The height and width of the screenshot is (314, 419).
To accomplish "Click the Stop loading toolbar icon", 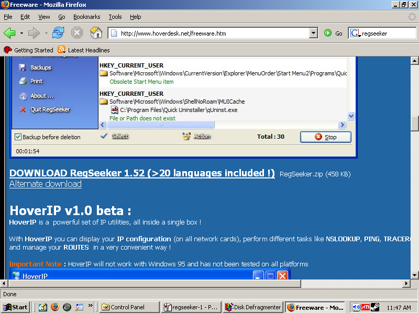I will point(77,33).
